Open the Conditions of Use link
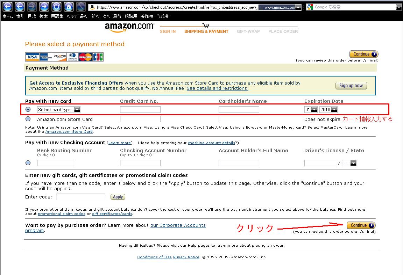The width and height of the screenshot is (403, 275). click(x=154, y=257)
